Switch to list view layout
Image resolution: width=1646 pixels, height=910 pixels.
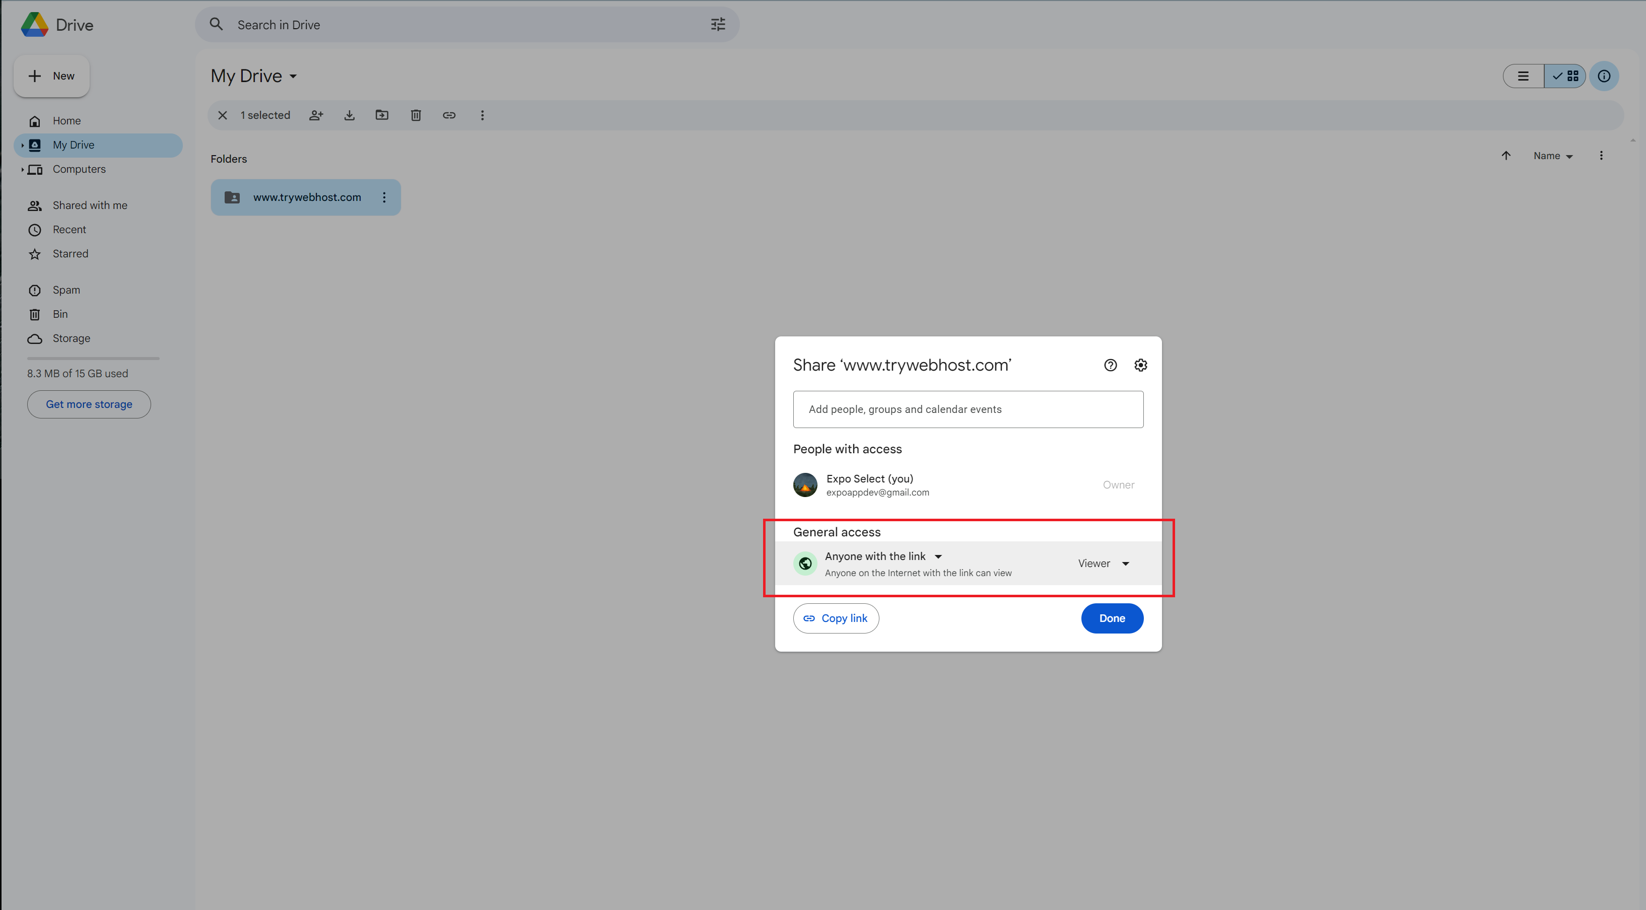click(x=1523, y=76)
